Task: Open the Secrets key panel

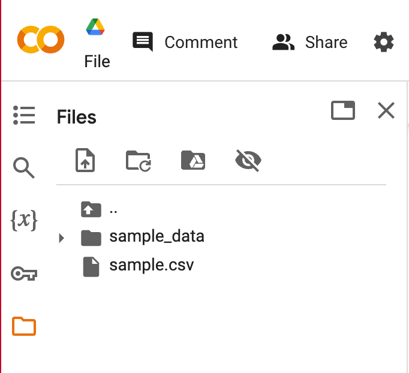Action: point(24,274)
